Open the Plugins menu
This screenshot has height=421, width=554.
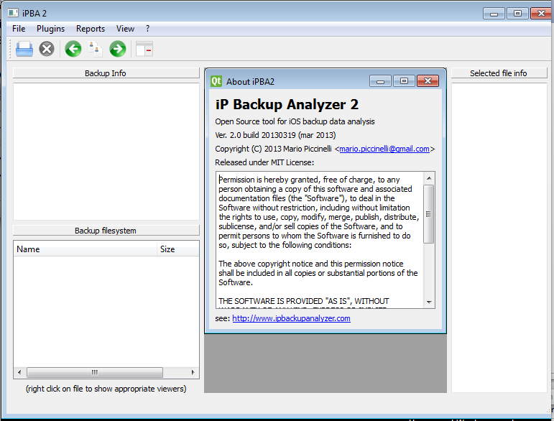pyautogui.click(x=50, y=29)
